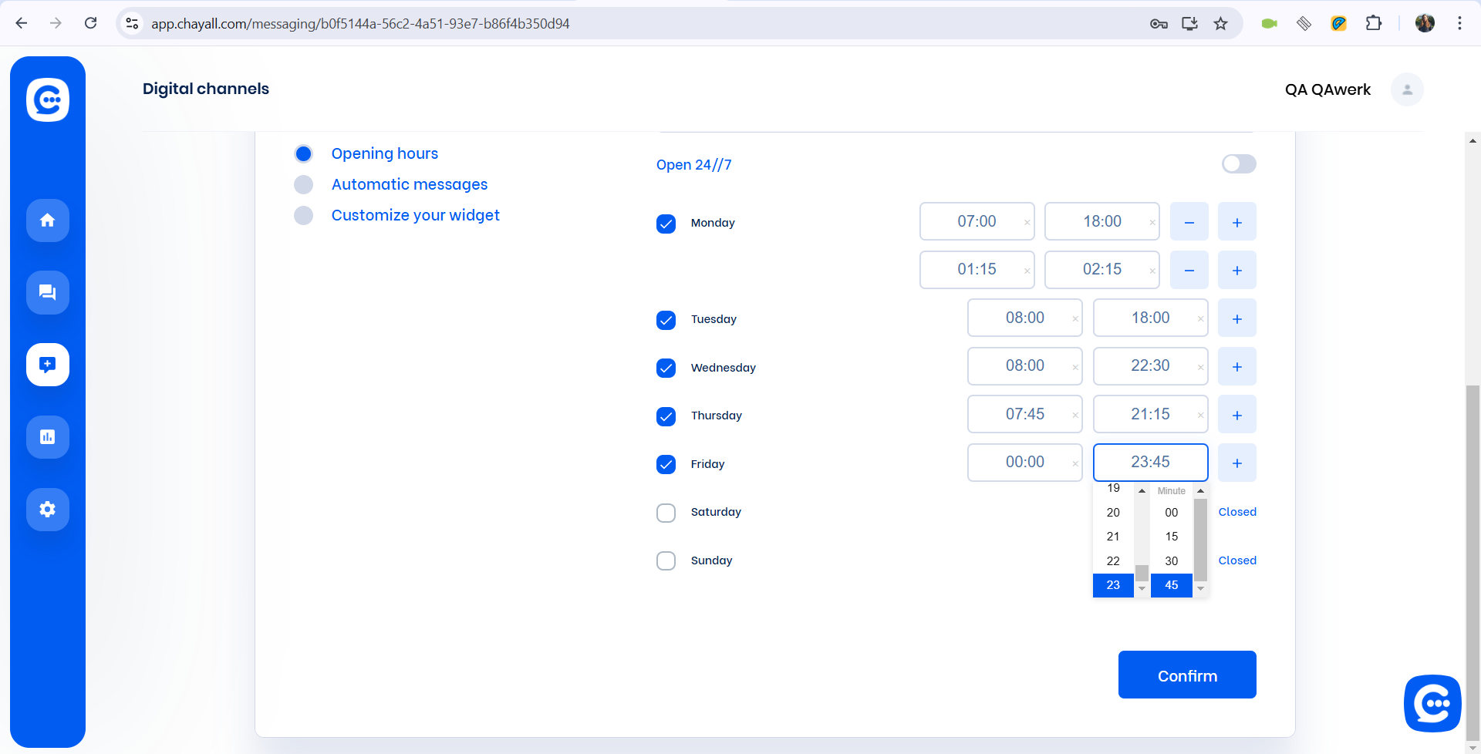Add a time slot for Friday
The image size is (1481, 754).
point(1237,463)
